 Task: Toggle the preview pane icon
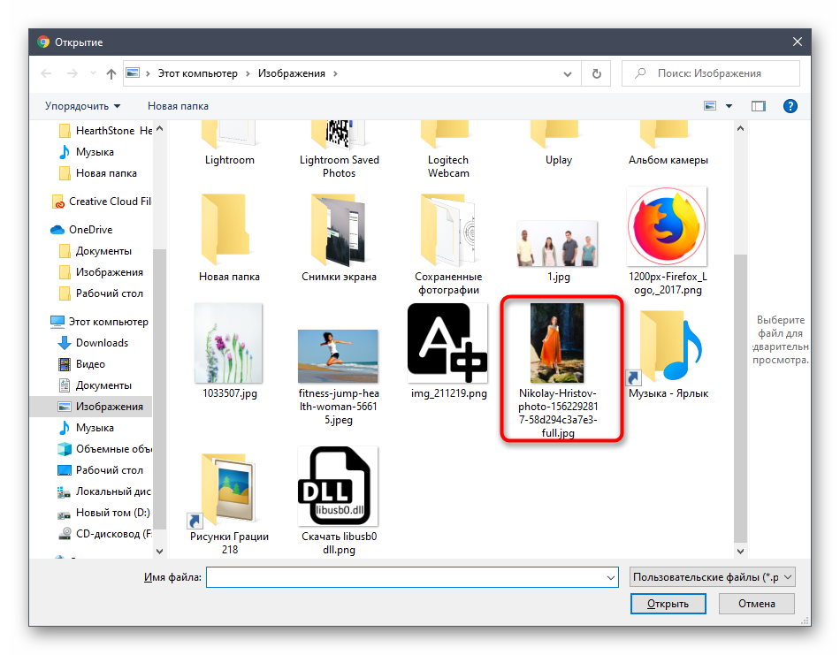click(x=758, y=106)
